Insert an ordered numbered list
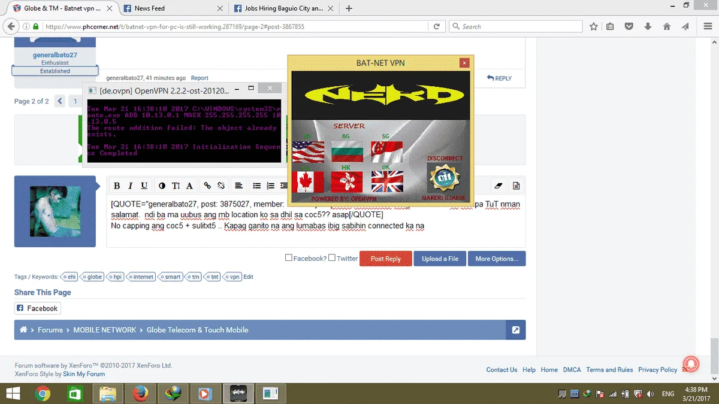 pos(270,186)
